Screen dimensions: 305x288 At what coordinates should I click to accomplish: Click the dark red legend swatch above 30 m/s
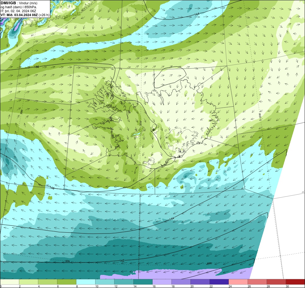click(295, 282)
